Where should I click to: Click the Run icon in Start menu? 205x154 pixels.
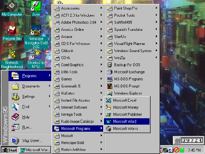pos(15,127)
